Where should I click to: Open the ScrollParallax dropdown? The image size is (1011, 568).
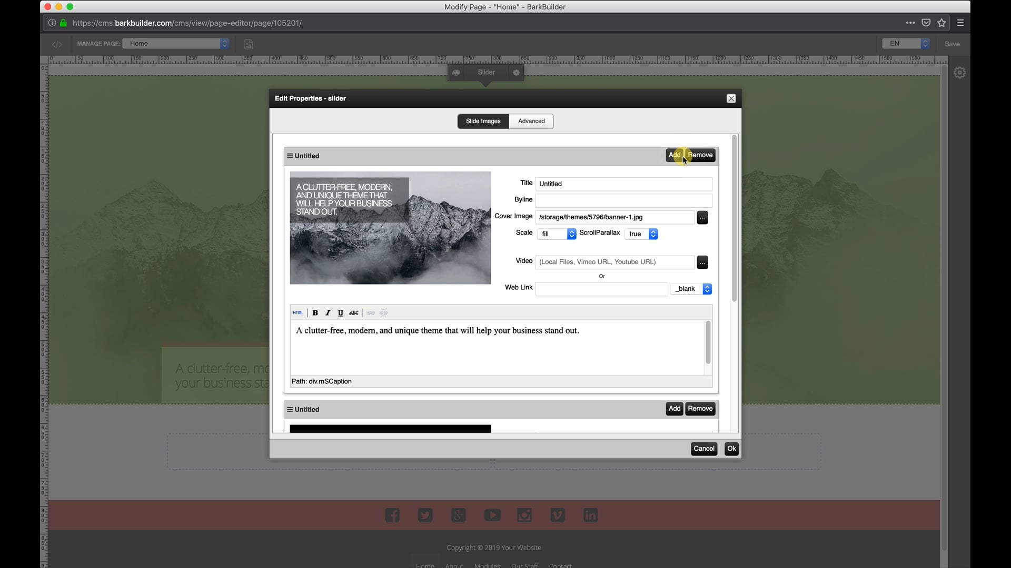[x=641, y=234]
